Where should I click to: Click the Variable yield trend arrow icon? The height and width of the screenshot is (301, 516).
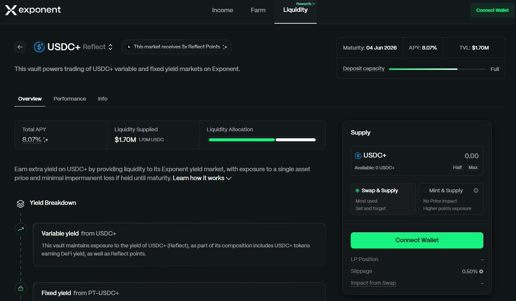pyautogui.click(x=20, y=229)
